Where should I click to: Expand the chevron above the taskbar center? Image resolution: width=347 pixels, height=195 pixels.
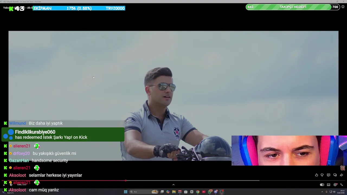coord(173,185)
